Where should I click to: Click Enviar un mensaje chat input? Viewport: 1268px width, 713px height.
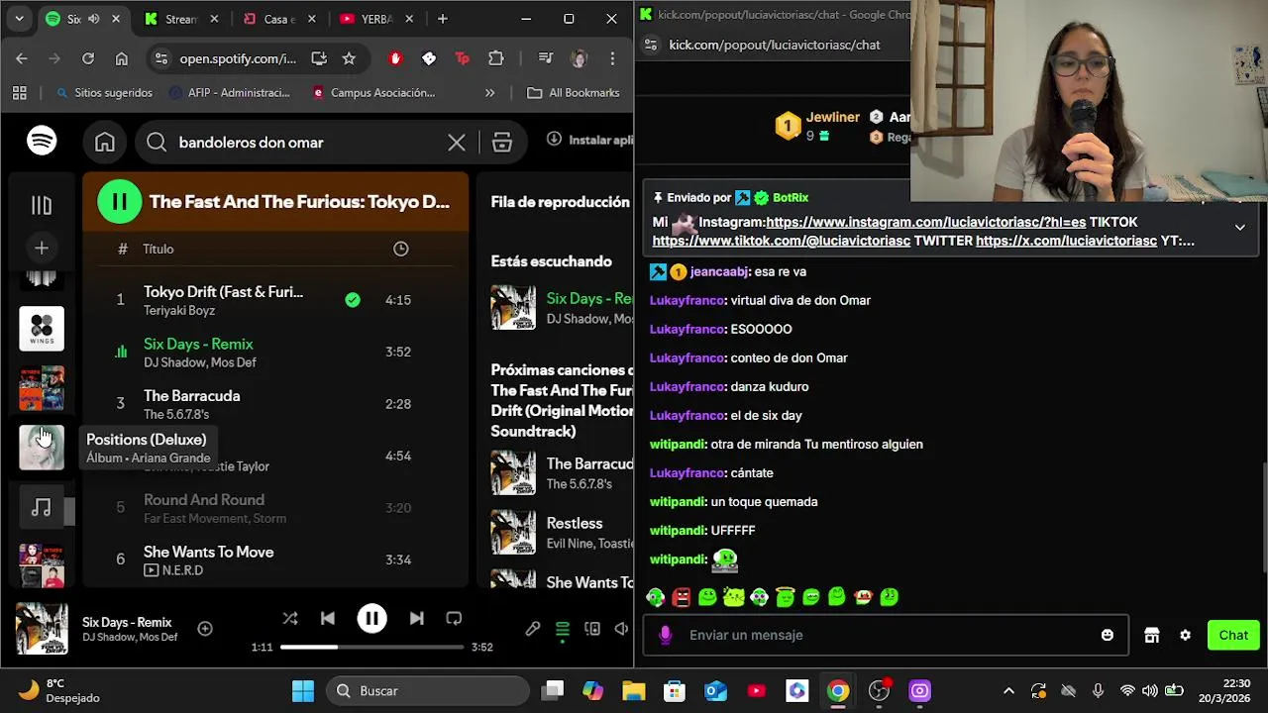[x=886, y=635]
